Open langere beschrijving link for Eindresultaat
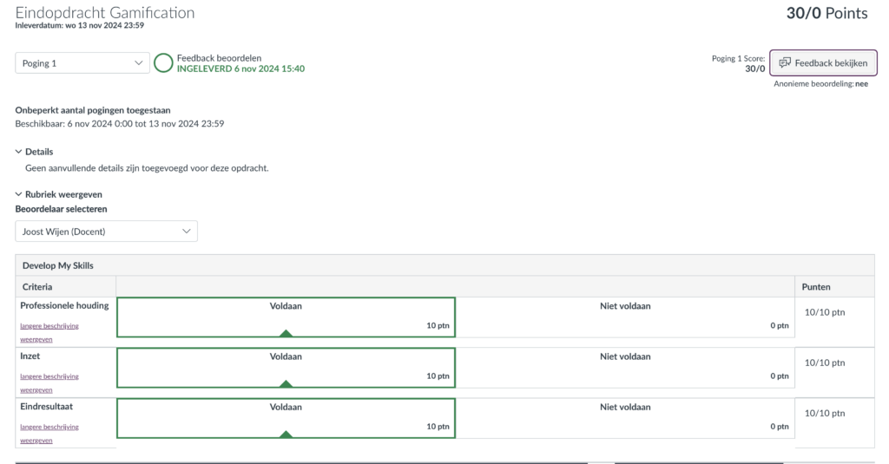This screenshot has width=889, height=464. [49, 434]
